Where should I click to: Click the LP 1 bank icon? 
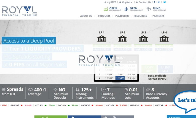pyautogui.click(x=102, y=39)
